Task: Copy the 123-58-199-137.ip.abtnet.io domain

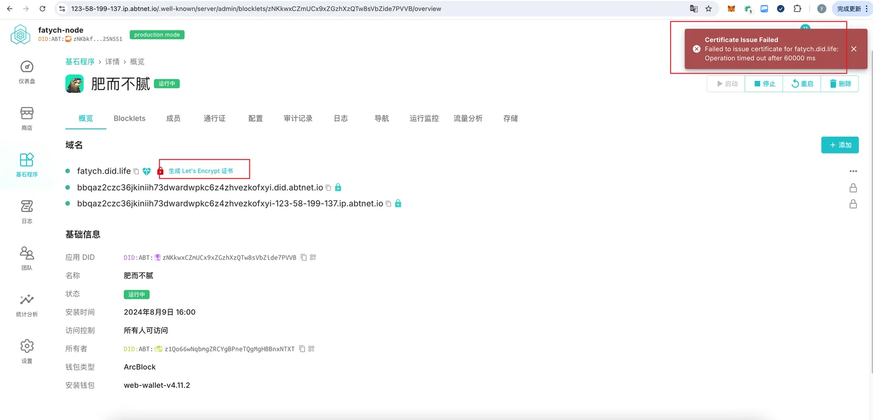Action: click(388, 204)
